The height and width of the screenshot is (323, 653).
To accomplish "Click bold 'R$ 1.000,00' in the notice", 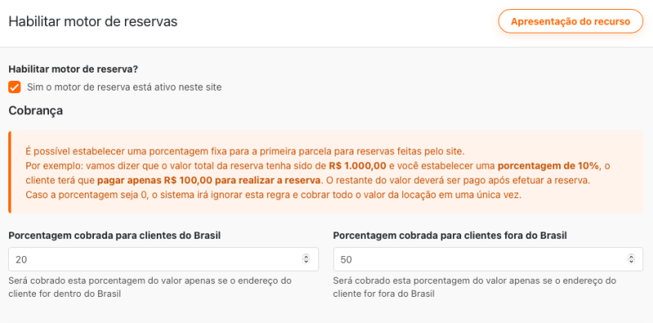I will coord(358,166).
